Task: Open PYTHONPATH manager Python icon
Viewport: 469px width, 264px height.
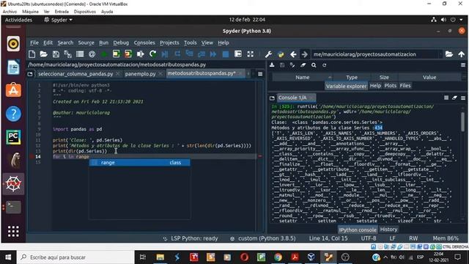Action: (x=281, y=54)
